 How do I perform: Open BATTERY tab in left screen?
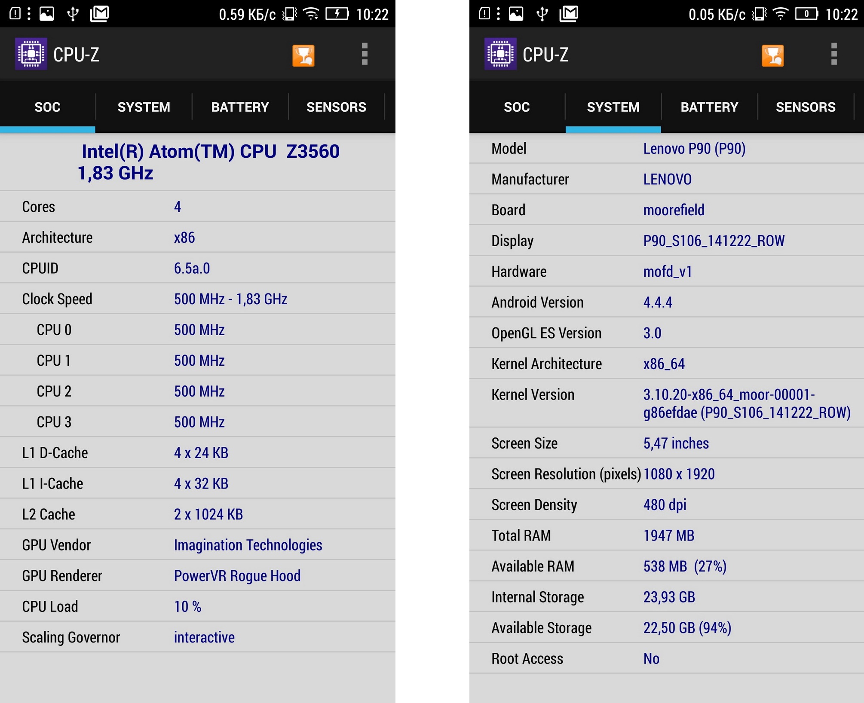(240, 107)
